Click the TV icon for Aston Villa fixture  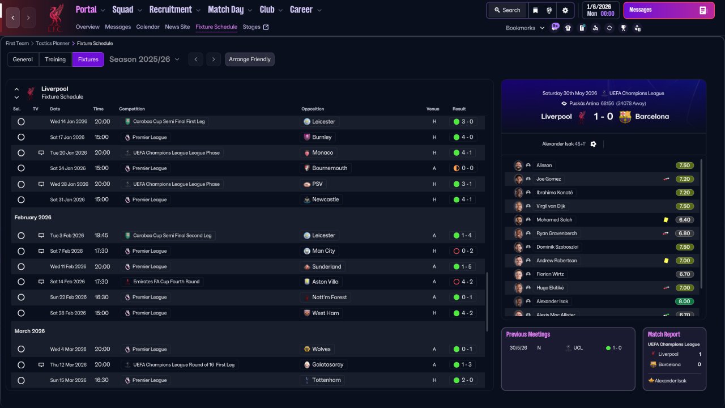(41, 282)
